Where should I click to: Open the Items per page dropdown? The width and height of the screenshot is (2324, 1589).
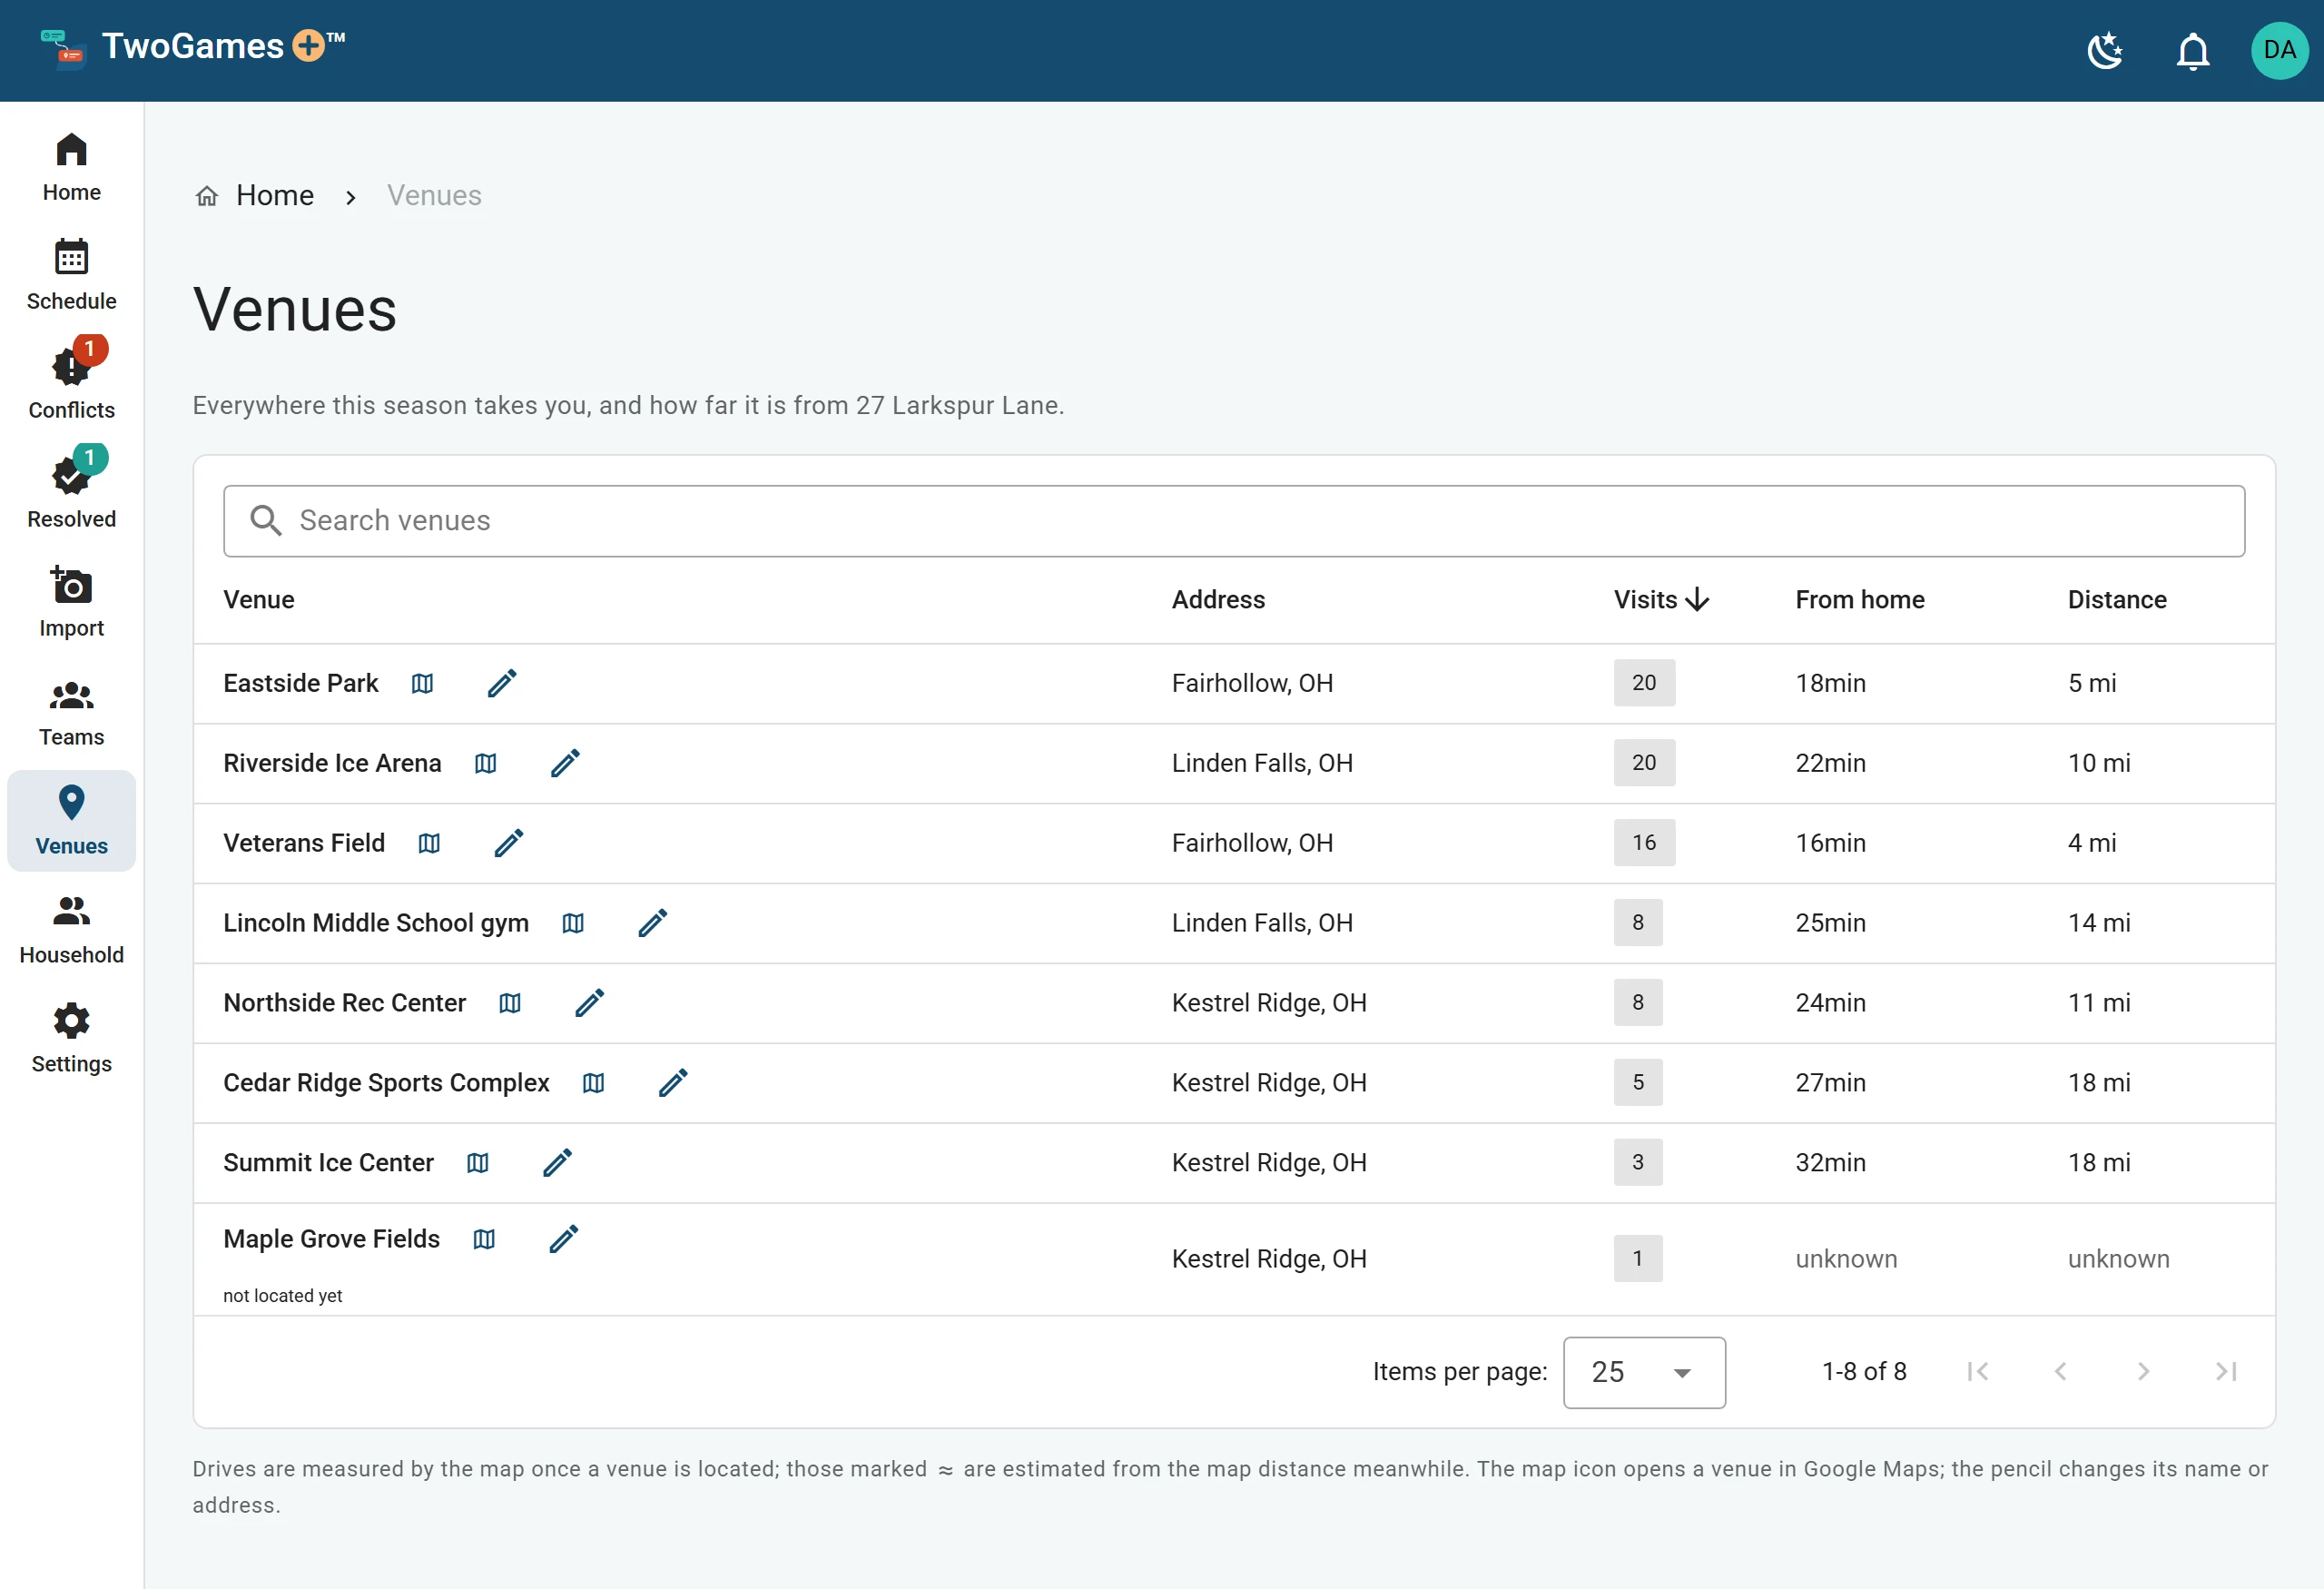[1644, 1372]
